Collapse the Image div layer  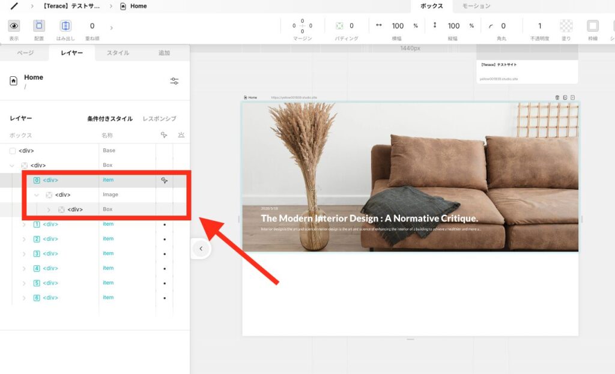[x=37, y=195]
